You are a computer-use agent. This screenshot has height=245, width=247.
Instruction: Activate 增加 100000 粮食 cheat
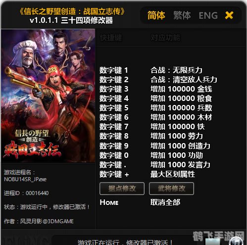[x=181, y=98]
